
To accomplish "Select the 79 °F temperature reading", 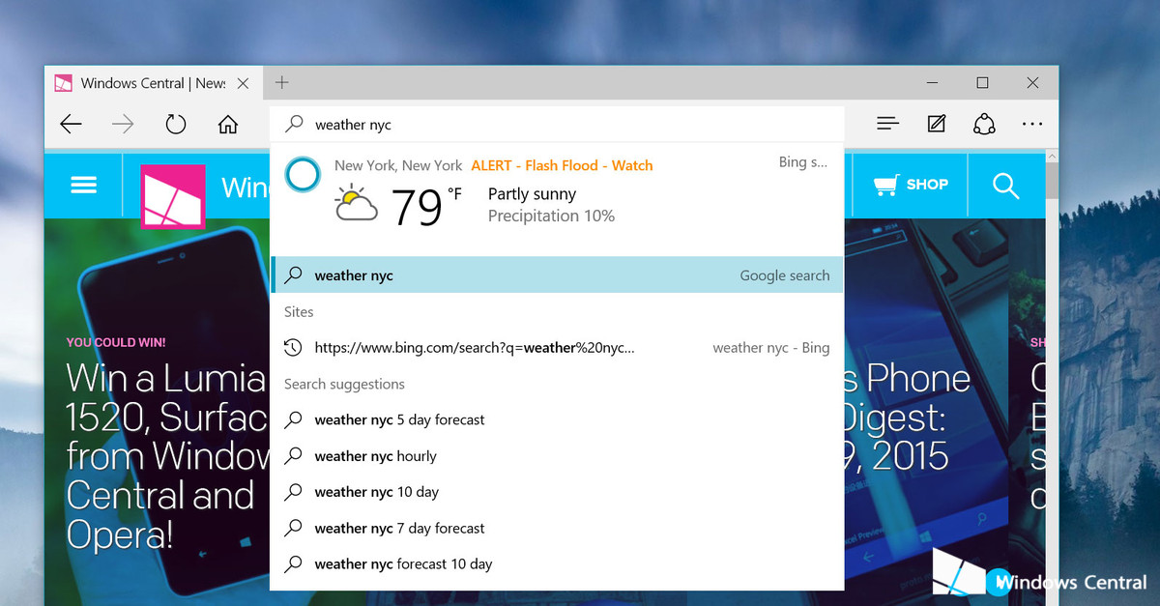I will tap(426, 206).
